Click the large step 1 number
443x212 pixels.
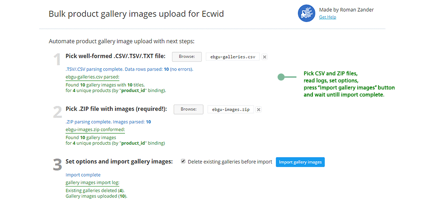57,59
